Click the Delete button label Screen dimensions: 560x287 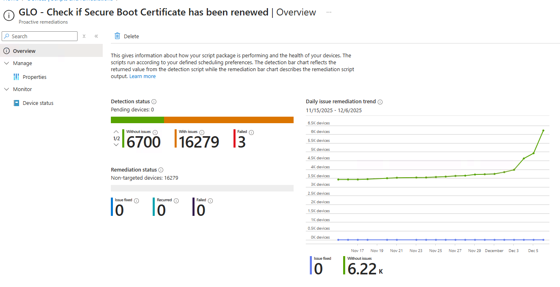pos(131,36)
